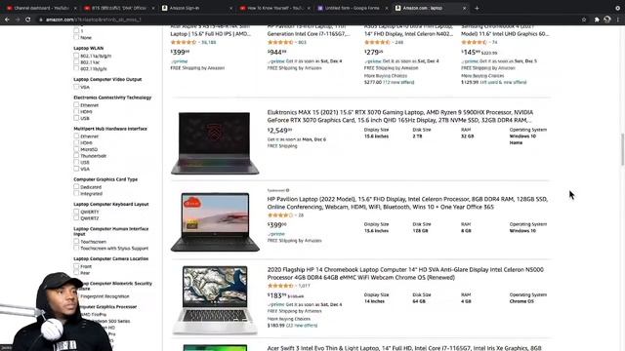Check Touchscreen with Stylus Support filter
The height and width of the screenshot is (351, 625).
coord(76,248)
